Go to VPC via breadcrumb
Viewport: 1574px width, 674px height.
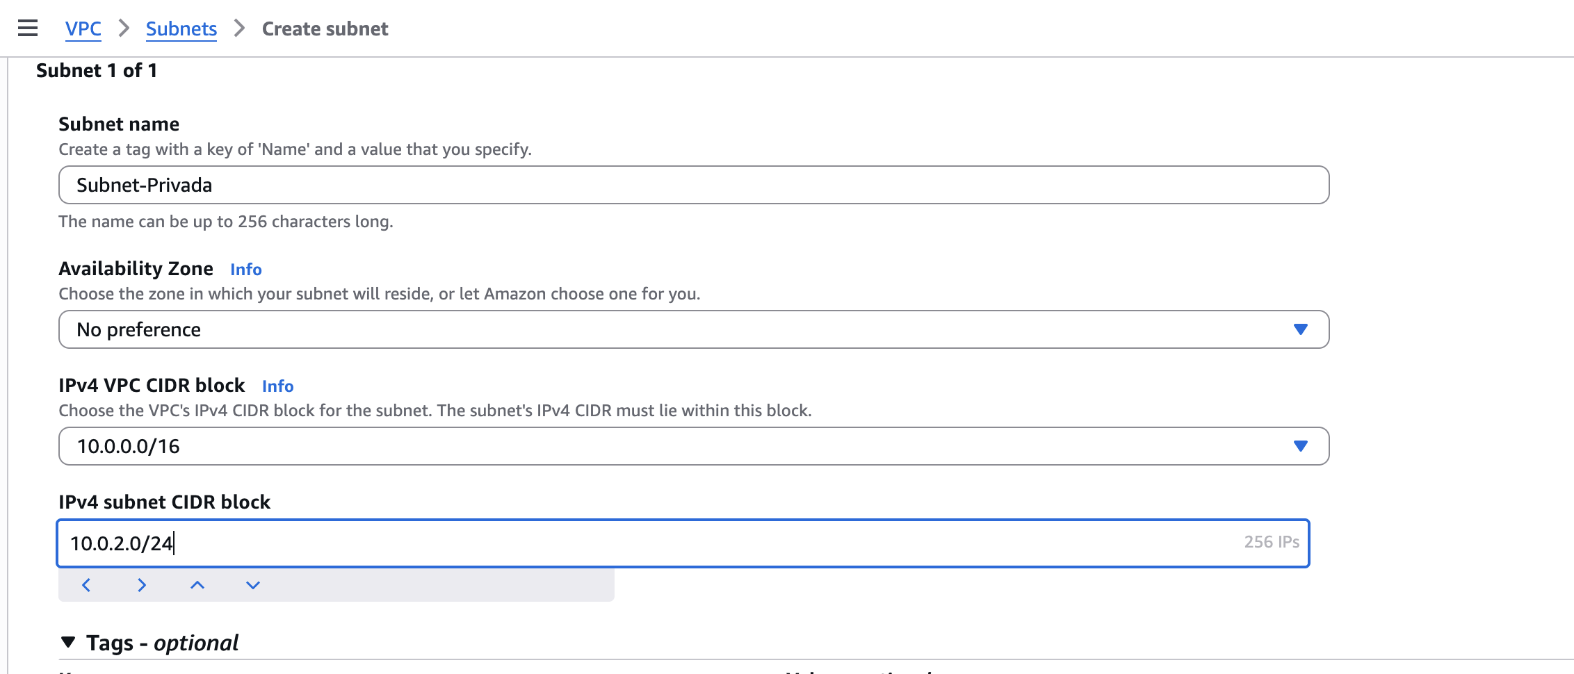[83, 28]
